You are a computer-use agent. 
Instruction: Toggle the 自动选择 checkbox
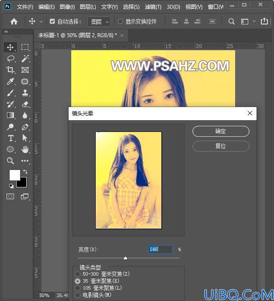[52, 21]
